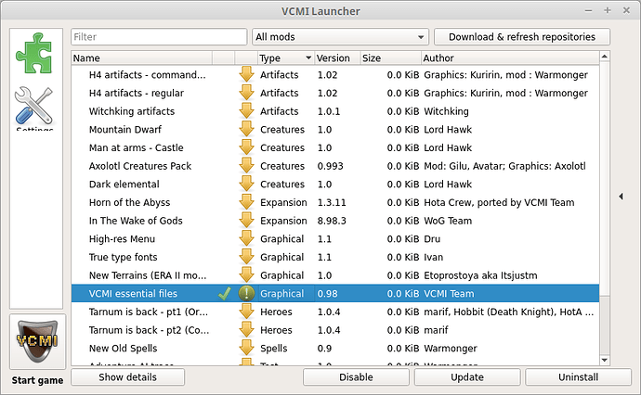
Task: Click download arrow for New Old Spells
Action: click(246, 348)
